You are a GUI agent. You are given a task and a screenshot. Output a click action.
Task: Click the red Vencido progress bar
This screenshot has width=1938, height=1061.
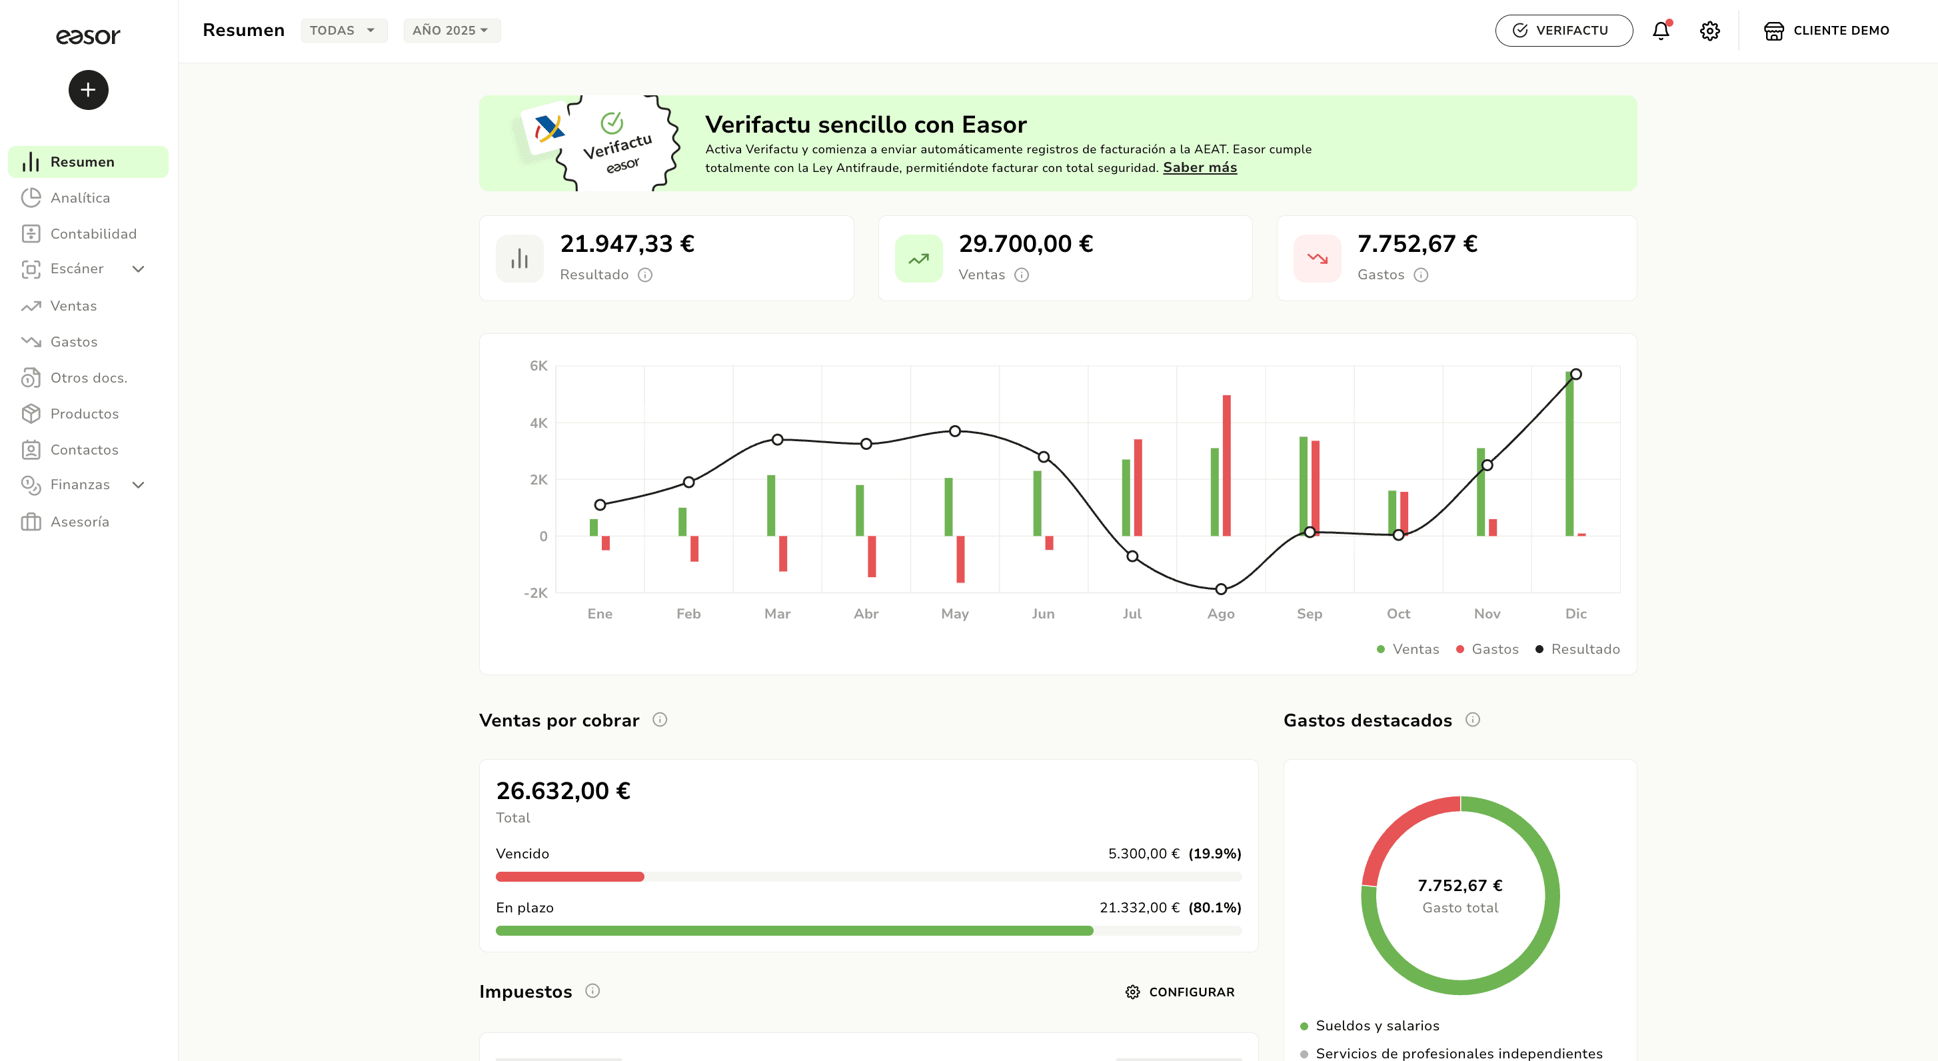pyautogui.click(x=570, y=876)
